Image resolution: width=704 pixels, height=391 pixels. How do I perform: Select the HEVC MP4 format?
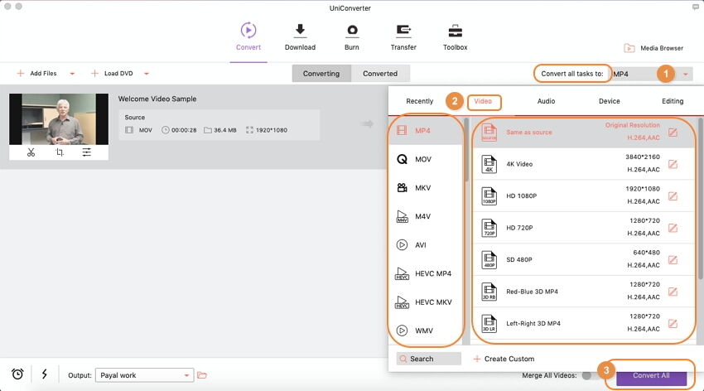pyautogui.click(x=425, y=273)
